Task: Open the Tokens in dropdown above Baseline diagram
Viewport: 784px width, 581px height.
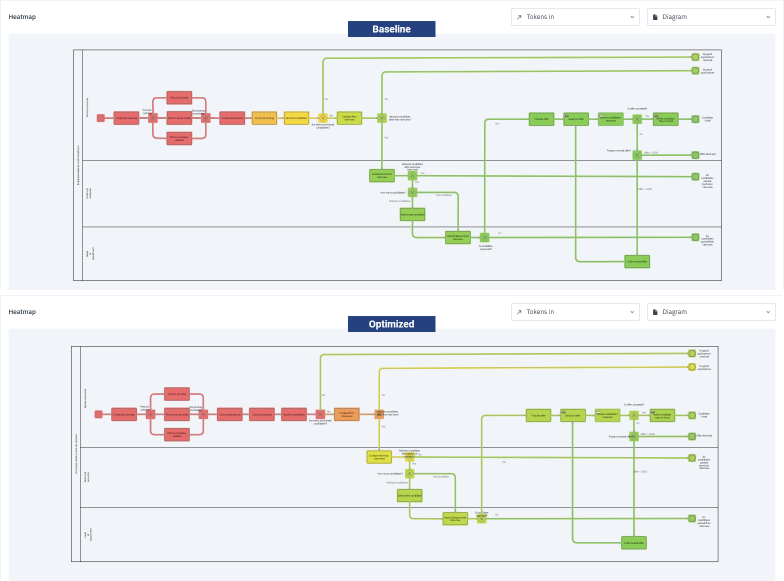Action: point(575,17)
